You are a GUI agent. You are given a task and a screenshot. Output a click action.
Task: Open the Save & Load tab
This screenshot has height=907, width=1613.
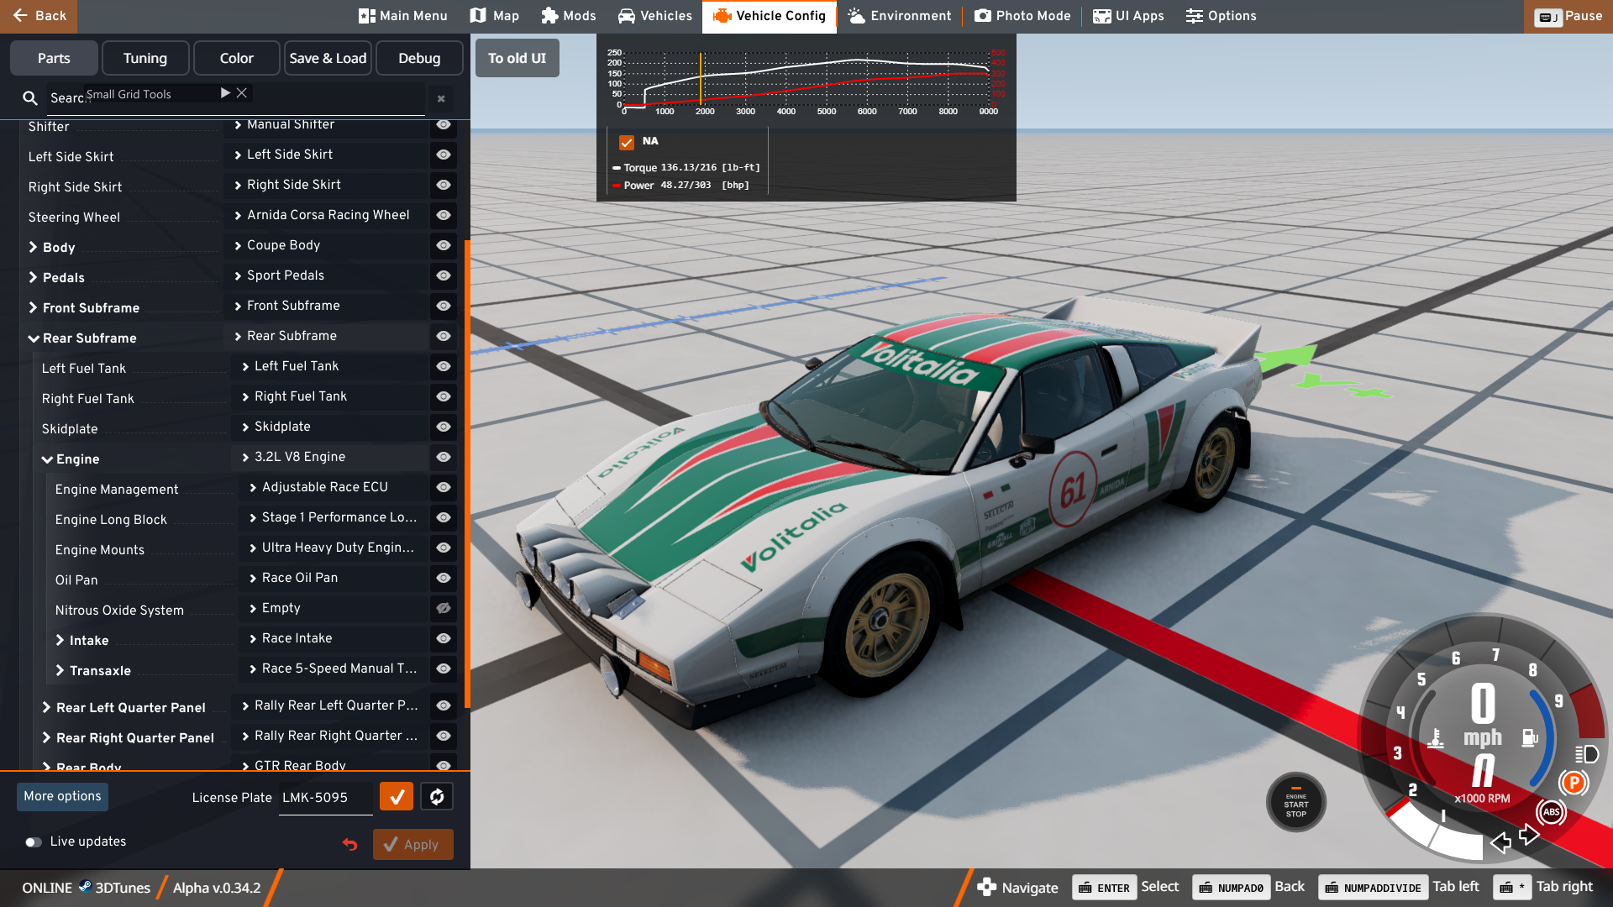click(328, 58)
